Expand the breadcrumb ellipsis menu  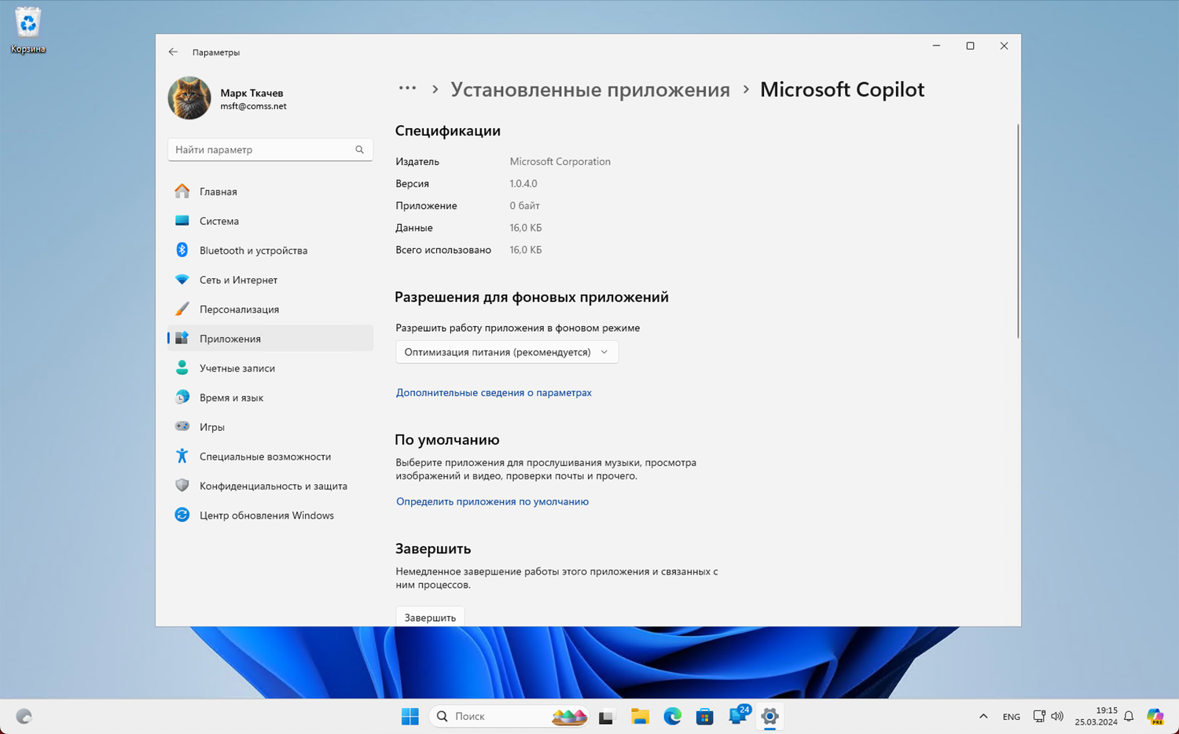point(407,88)
